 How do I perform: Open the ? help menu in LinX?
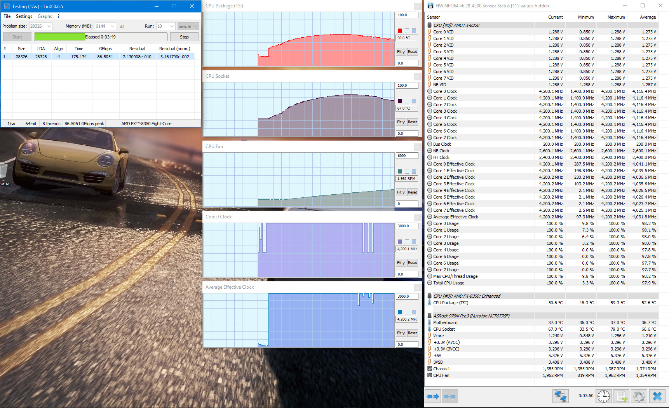tap(58, 16)
